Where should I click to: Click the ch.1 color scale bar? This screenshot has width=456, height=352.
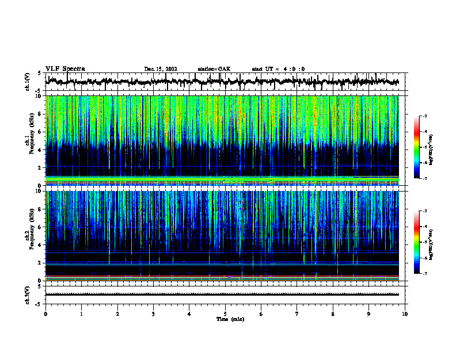(416, 147)
